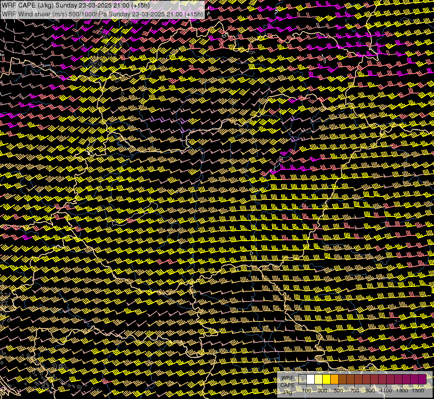This screenshot has width=434, height=399.
Task: Select the white swatch in CAPE legend
Action: 311,379
